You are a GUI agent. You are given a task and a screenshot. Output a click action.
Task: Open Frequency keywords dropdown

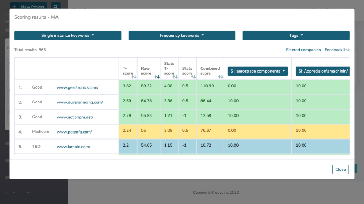[x=182, y=35]
